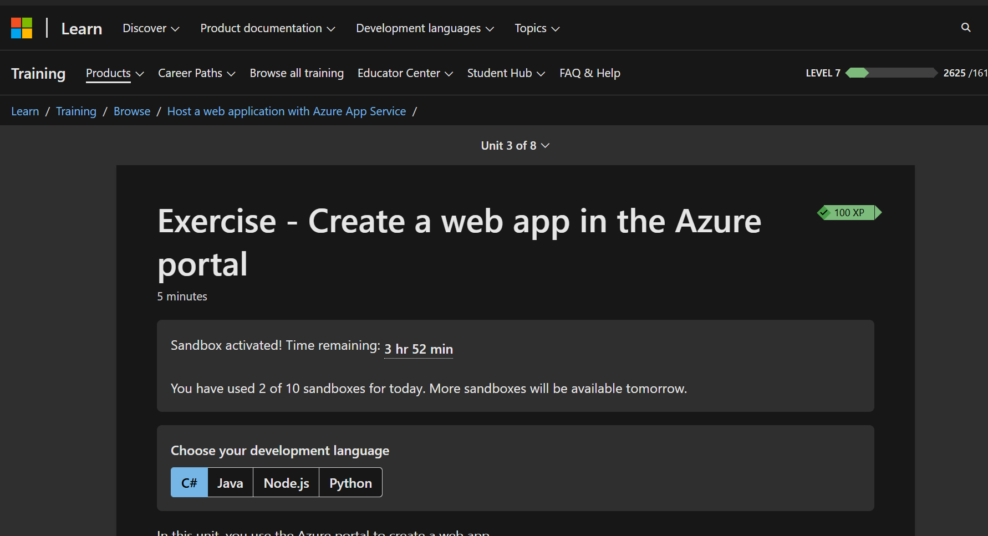Click the 2625 XP points value
This screenshot has width=988, height=536.
tap(954, 73)
